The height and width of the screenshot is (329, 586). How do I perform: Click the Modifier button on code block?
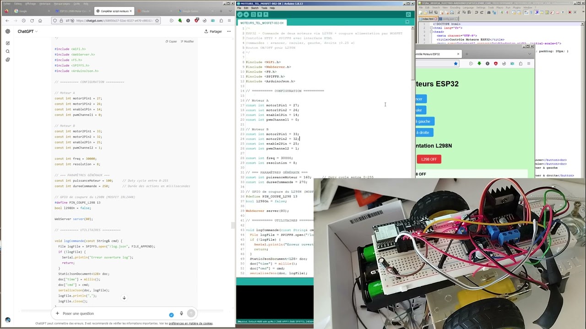[x=187, y=42]
